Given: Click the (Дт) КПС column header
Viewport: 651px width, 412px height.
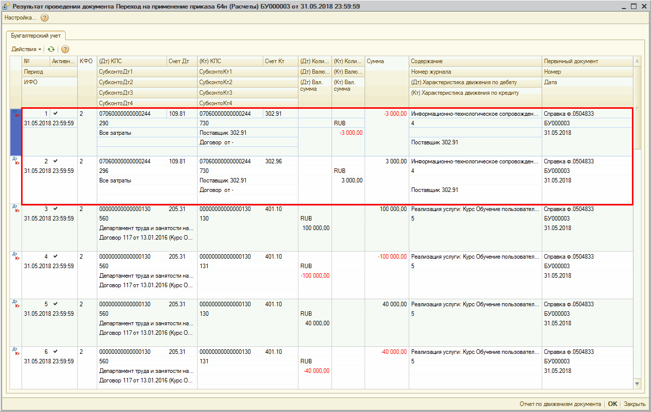Looking at the screenshot, I should point(132,61).
